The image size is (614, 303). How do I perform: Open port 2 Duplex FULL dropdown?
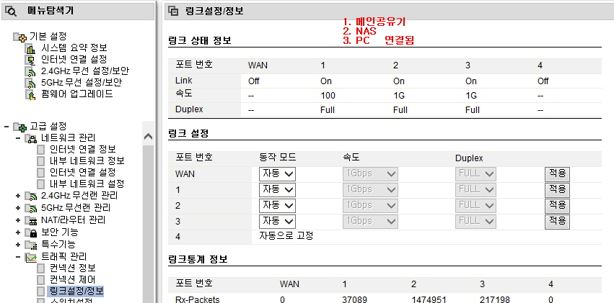pyautogui.click(x=475, y=206)
